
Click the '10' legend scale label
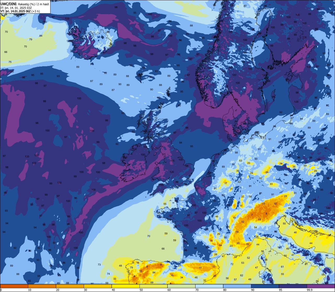[x=30, y=290]
